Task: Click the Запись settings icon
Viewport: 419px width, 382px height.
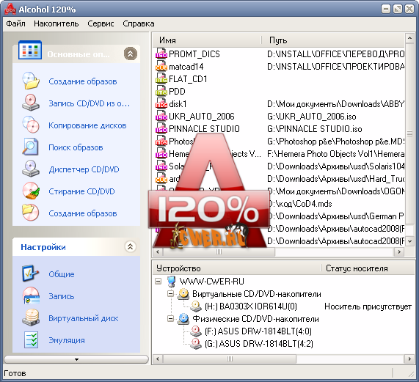Action: (x=31, y=295)
